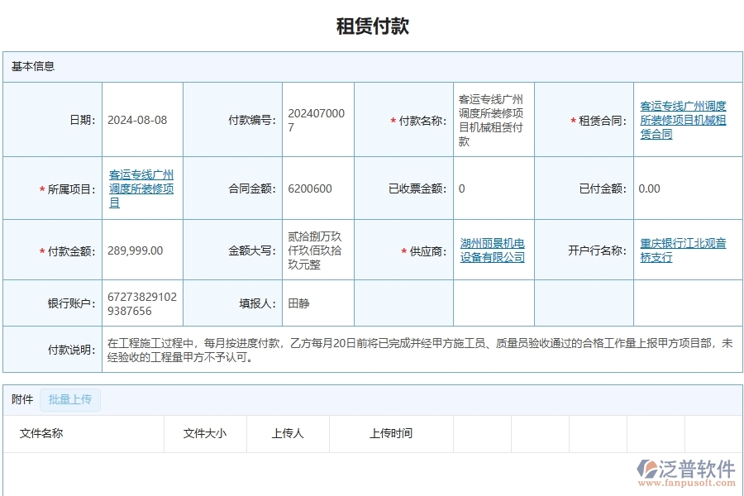This screenshot has height=496, width=744.
Task: Click the 上传时间 column header
Action: click(393, 433)
